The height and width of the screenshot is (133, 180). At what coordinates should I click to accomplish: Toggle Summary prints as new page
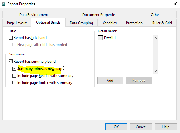(14, 69)
